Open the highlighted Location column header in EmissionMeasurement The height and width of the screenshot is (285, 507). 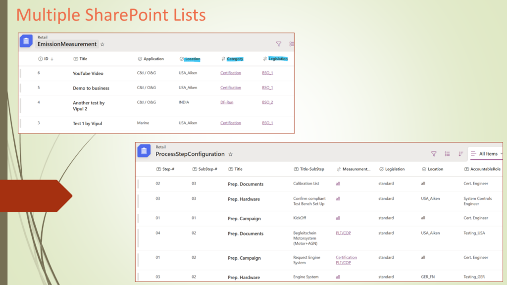[190, 59]
